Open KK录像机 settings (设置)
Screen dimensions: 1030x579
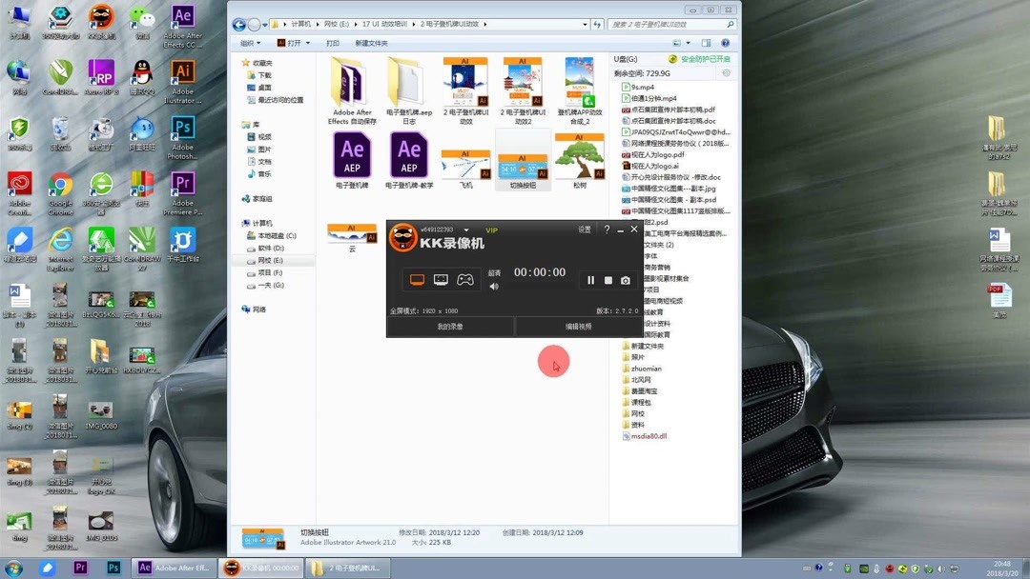point(584,230)
